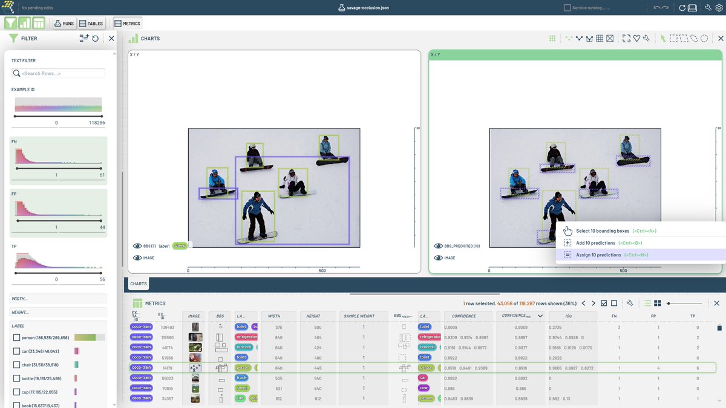
Task: Select the rounded rectangle selection tool
Action: (x=684, y=38)
